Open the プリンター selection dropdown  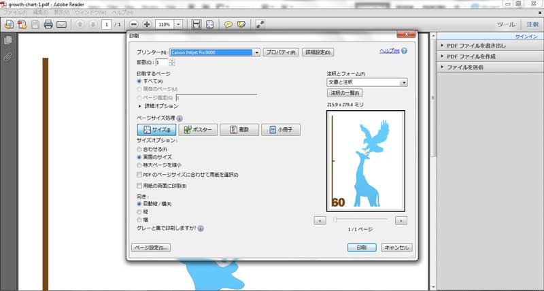click(256, 52)
